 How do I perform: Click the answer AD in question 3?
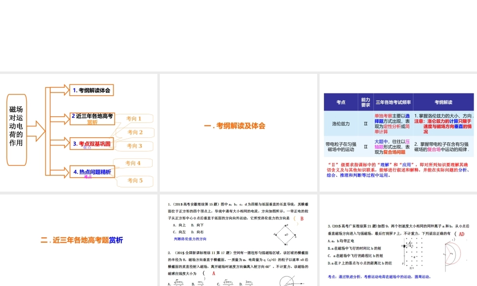point(461,234)
